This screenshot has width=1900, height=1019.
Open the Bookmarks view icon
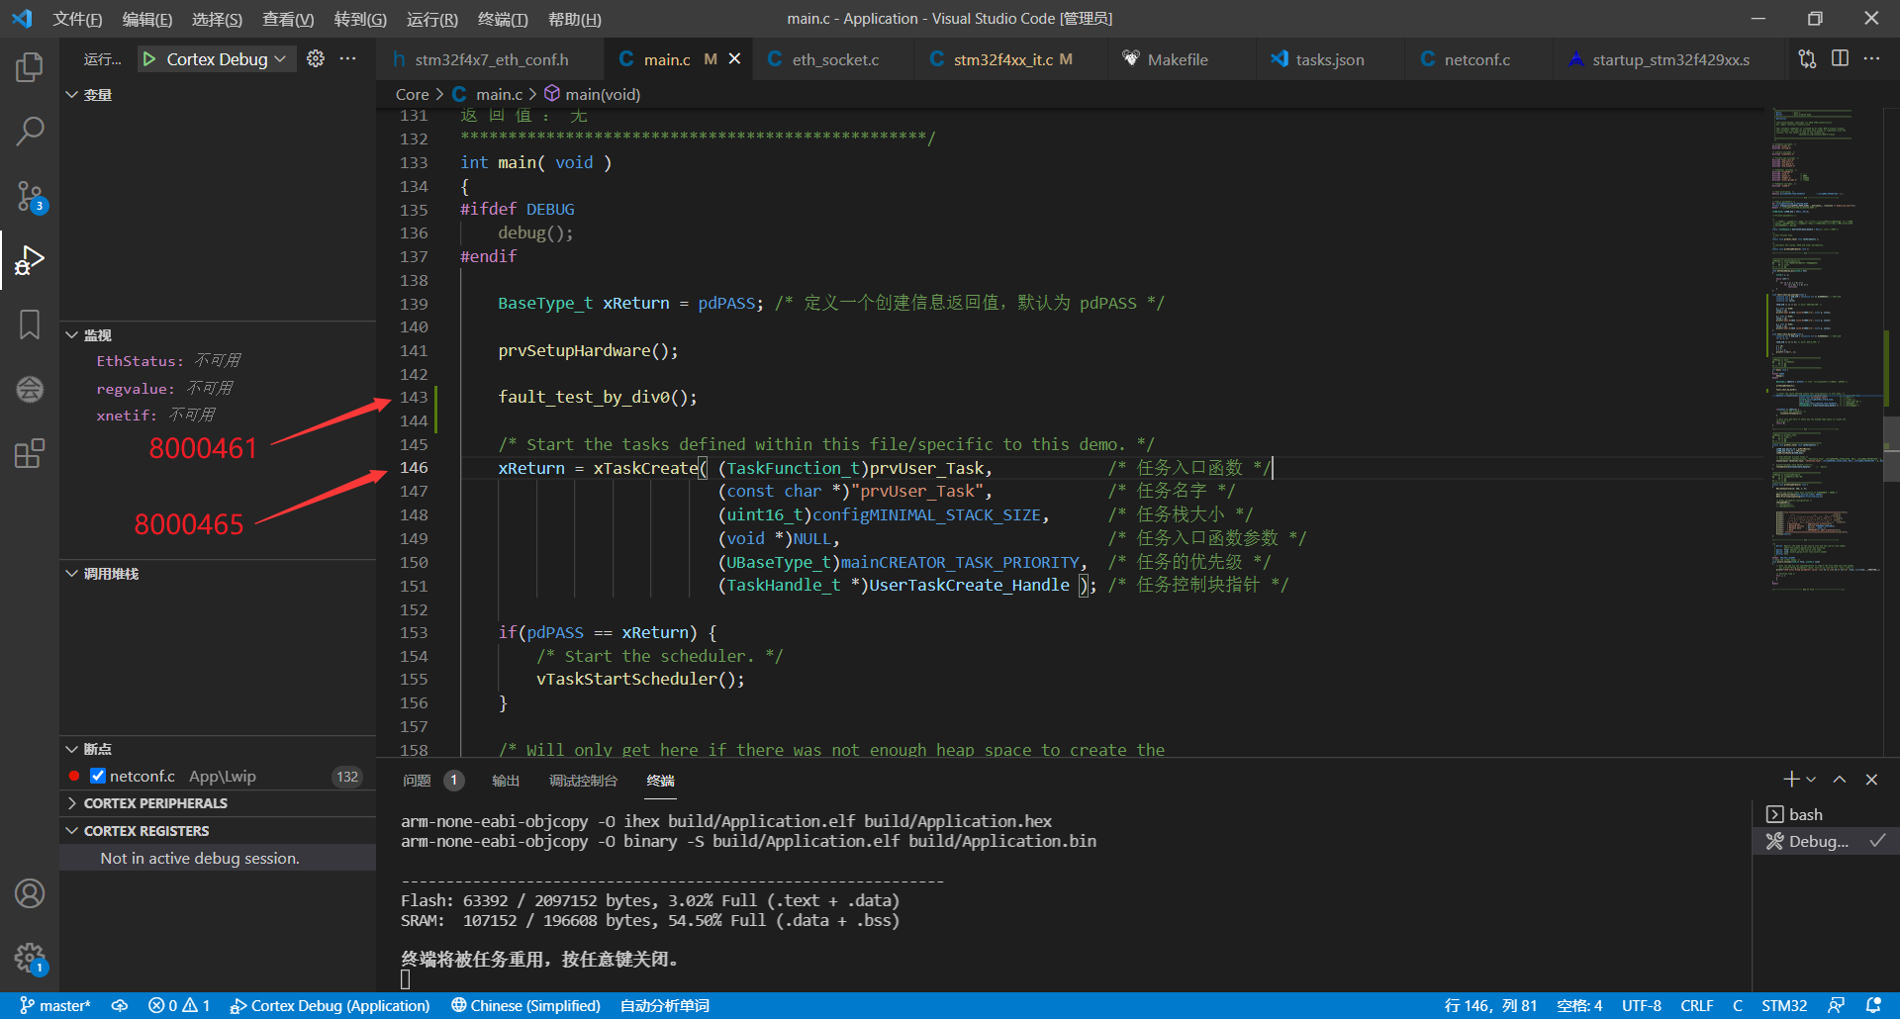tap(30, 324)
